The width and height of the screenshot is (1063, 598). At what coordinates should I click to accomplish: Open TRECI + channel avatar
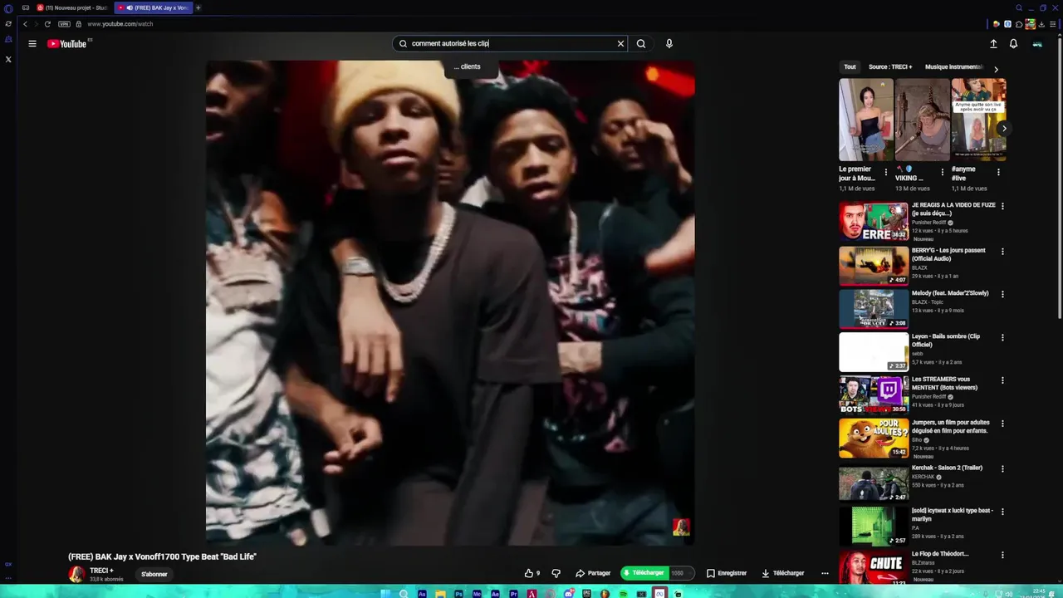(x=76, y=574)
